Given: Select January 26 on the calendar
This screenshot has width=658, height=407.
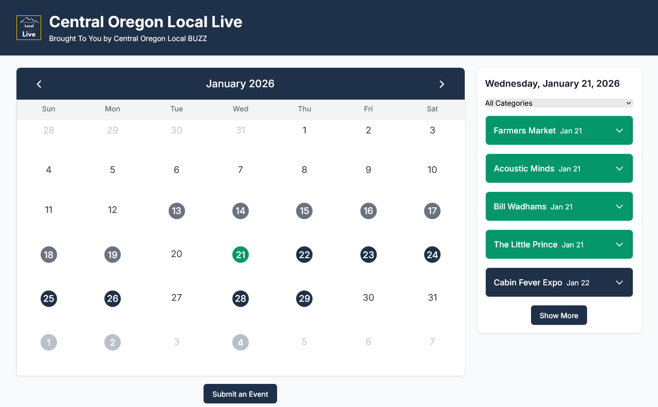Looking at the screenshot, I should (x=113, y=299).
